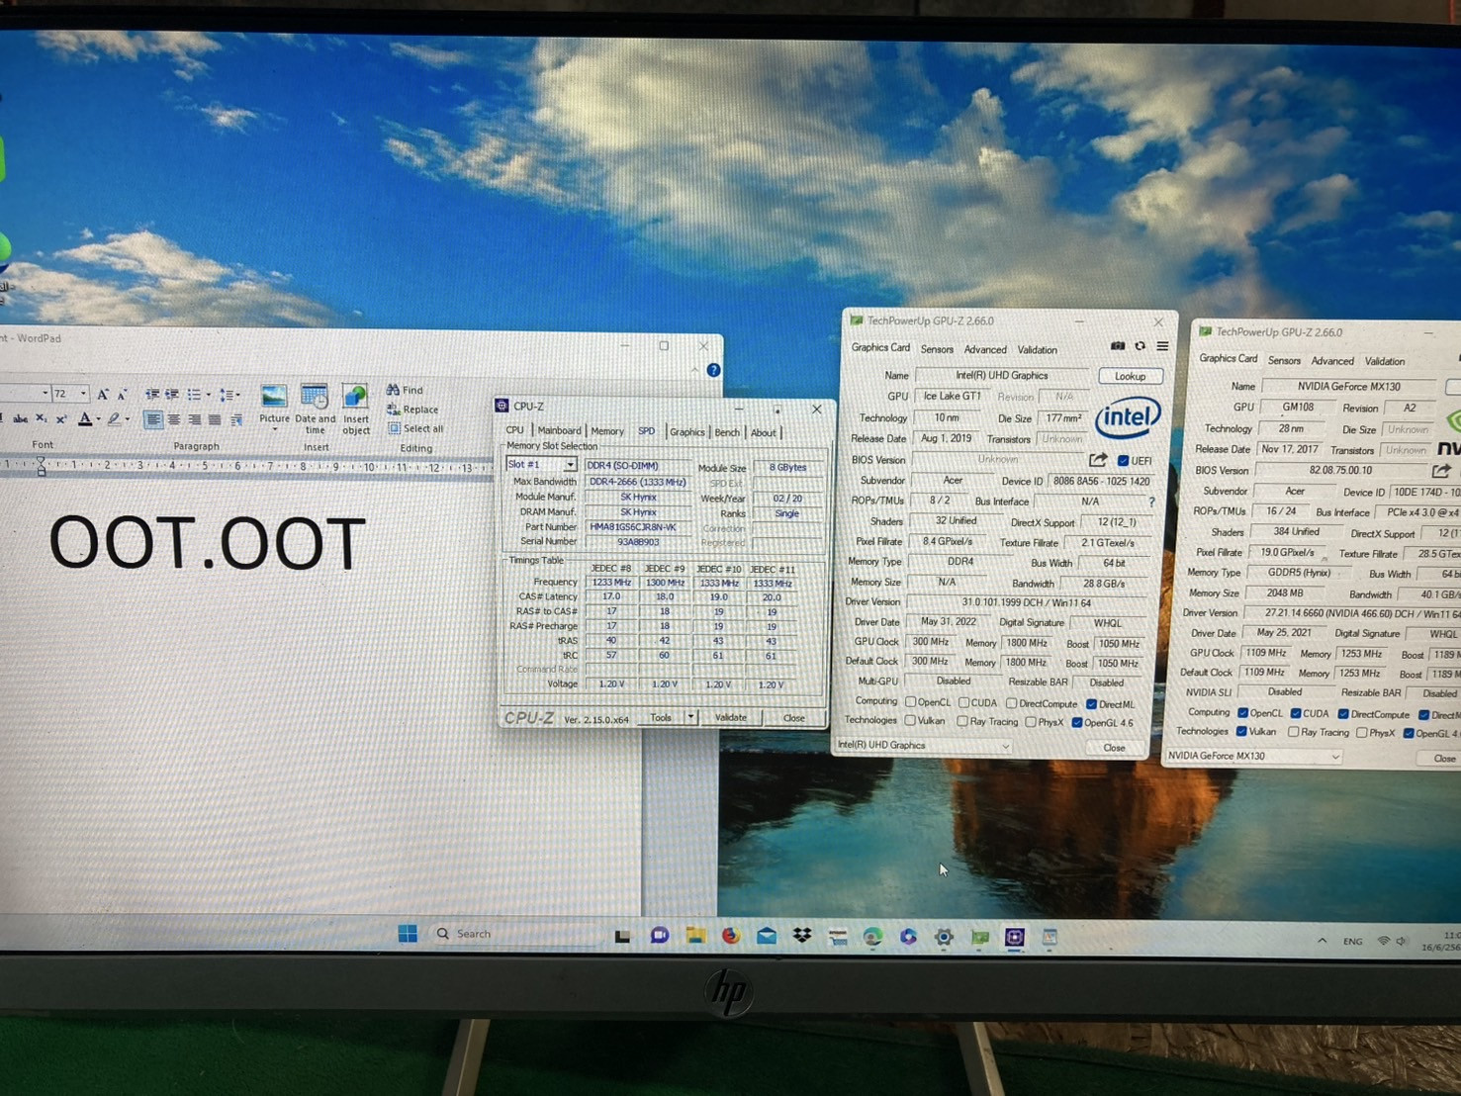Open Settings gear from the taskbar
The height and width of the screenshot is (1096, 1461).
pos(944,937)
